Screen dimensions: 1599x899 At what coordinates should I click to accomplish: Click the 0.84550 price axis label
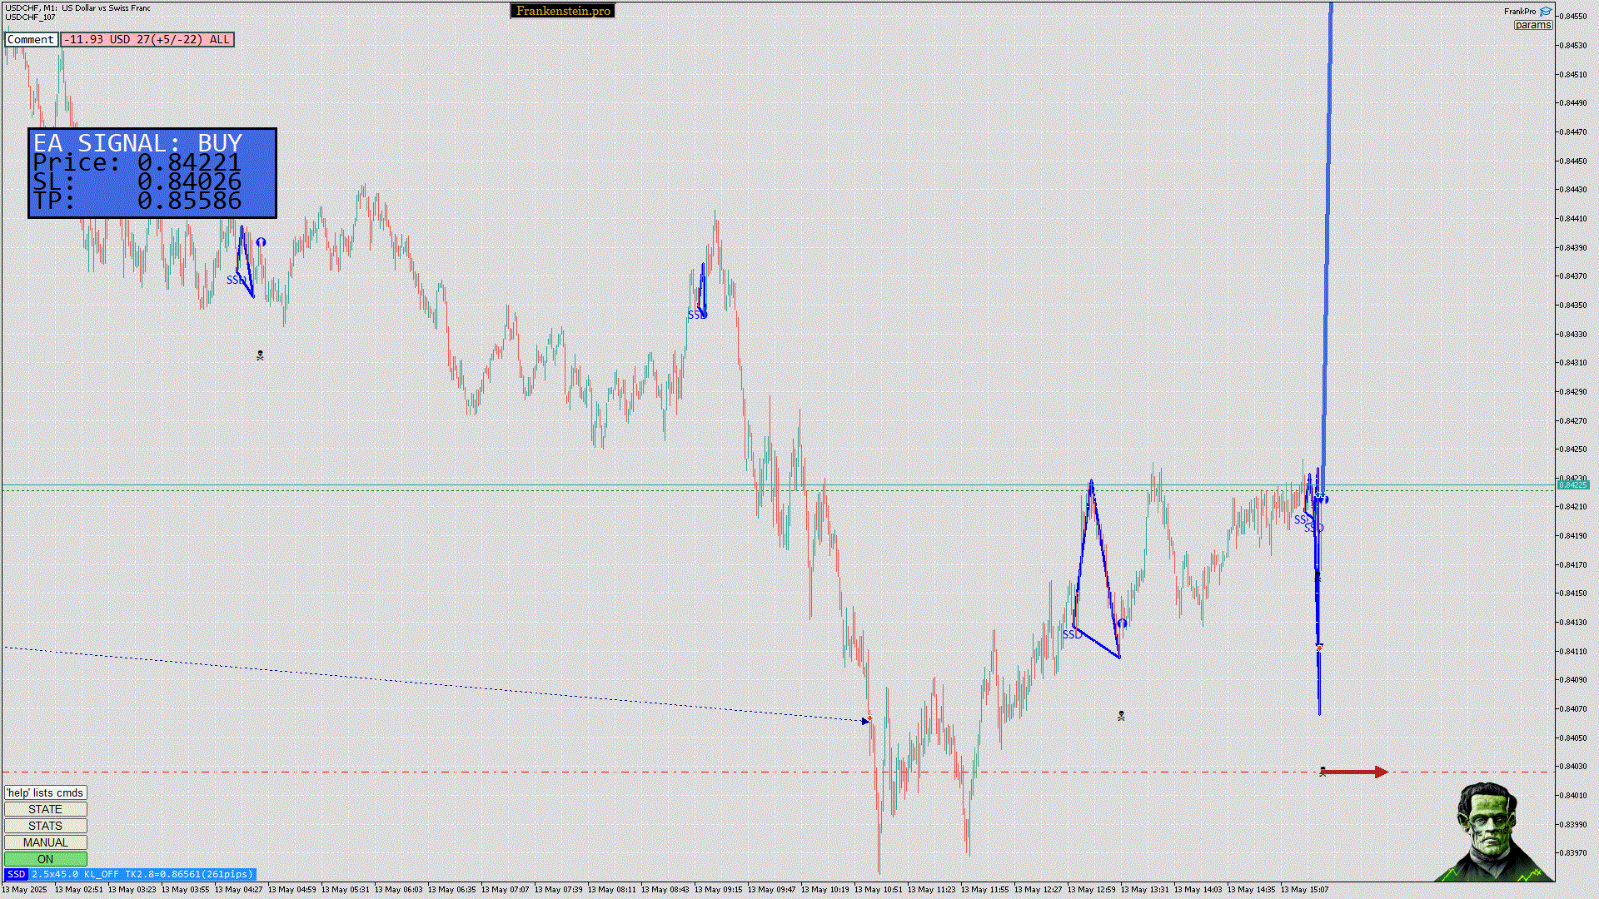point(1574,17)
